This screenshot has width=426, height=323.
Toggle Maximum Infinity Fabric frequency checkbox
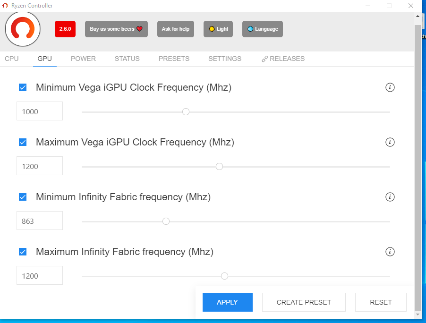click(23, 252)
